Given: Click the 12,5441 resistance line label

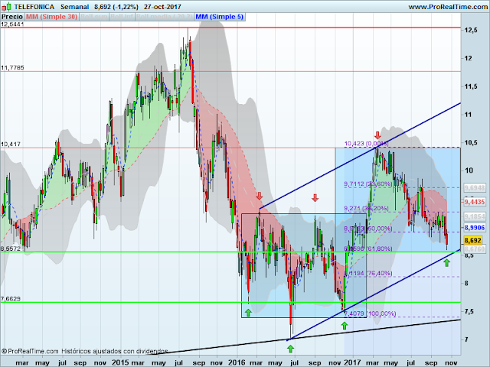Looking at the screenshot, I should coord(12,24).
